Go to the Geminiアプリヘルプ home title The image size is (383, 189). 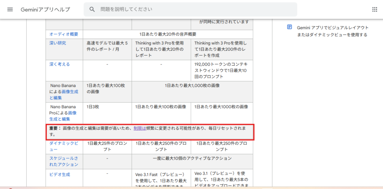[x=45, y=9]
